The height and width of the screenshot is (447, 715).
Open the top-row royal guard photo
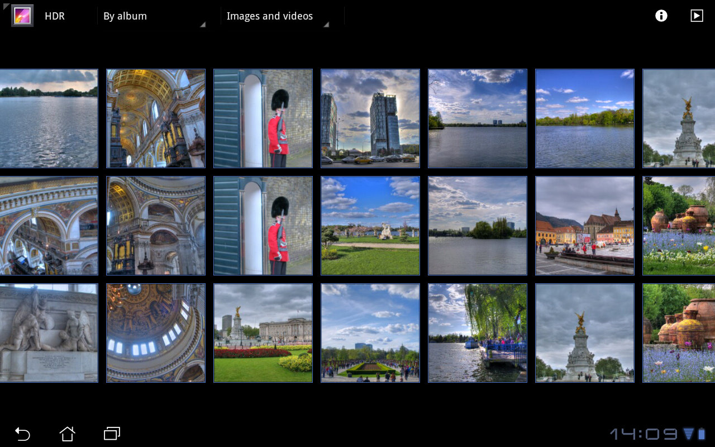pyautogui.click(x=263, y=118)
